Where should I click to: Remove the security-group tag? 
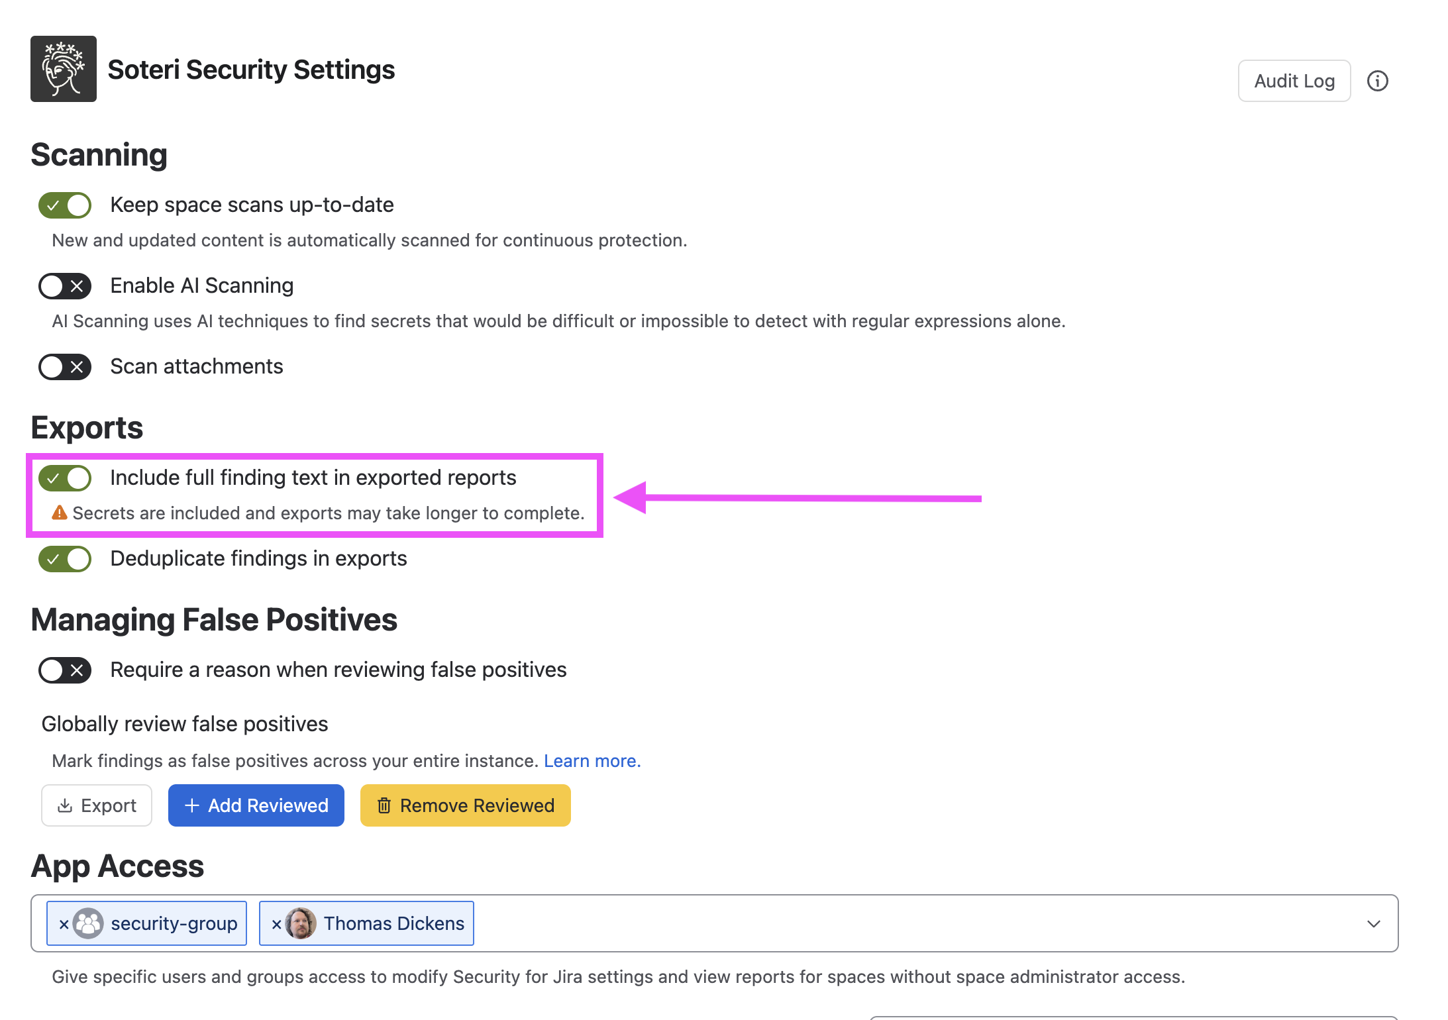pyautogui.click(x=64, y=924)
